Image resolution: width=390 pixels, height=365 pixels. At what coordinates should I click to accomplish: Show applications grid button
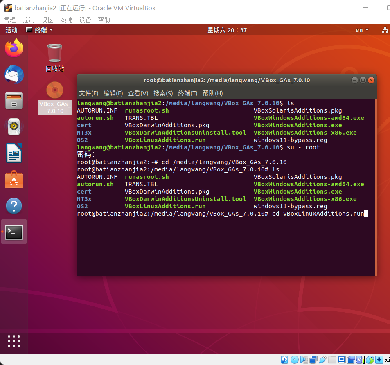pyautogui.click(x=14, y=341)
